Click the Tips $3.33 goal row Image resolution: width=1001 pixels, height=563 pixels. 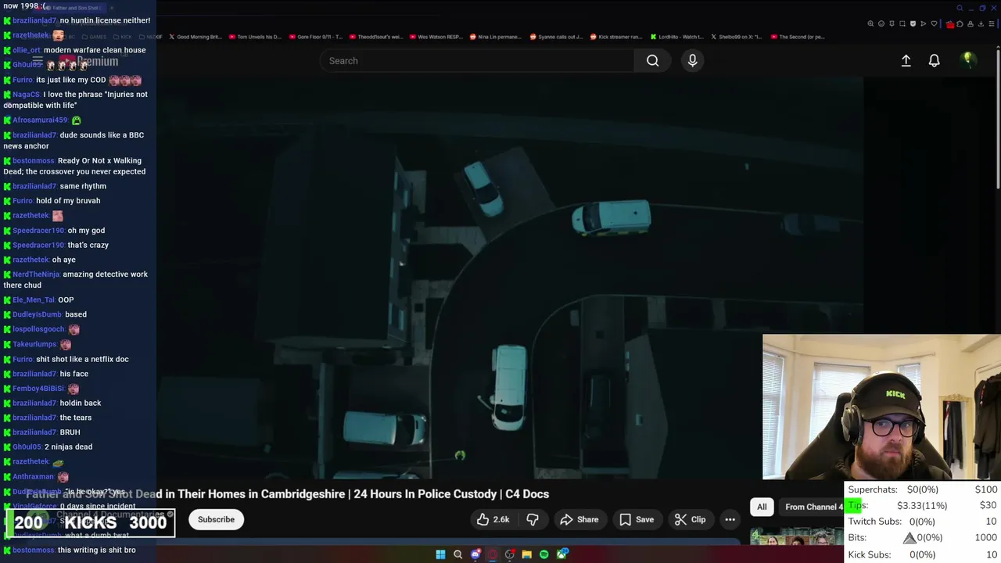[923, 505]
